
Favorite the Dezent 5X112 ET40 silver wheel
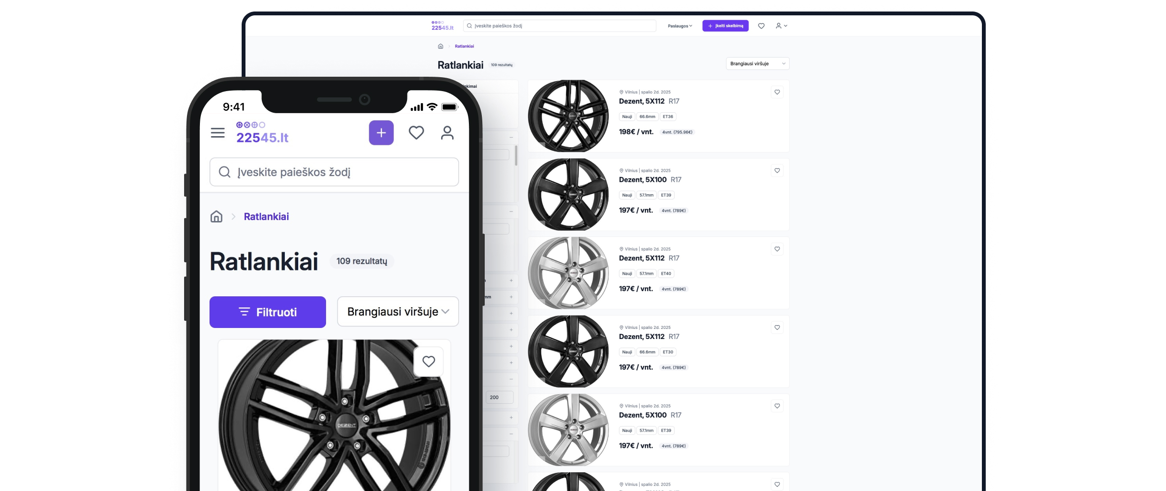click(777, 249)
